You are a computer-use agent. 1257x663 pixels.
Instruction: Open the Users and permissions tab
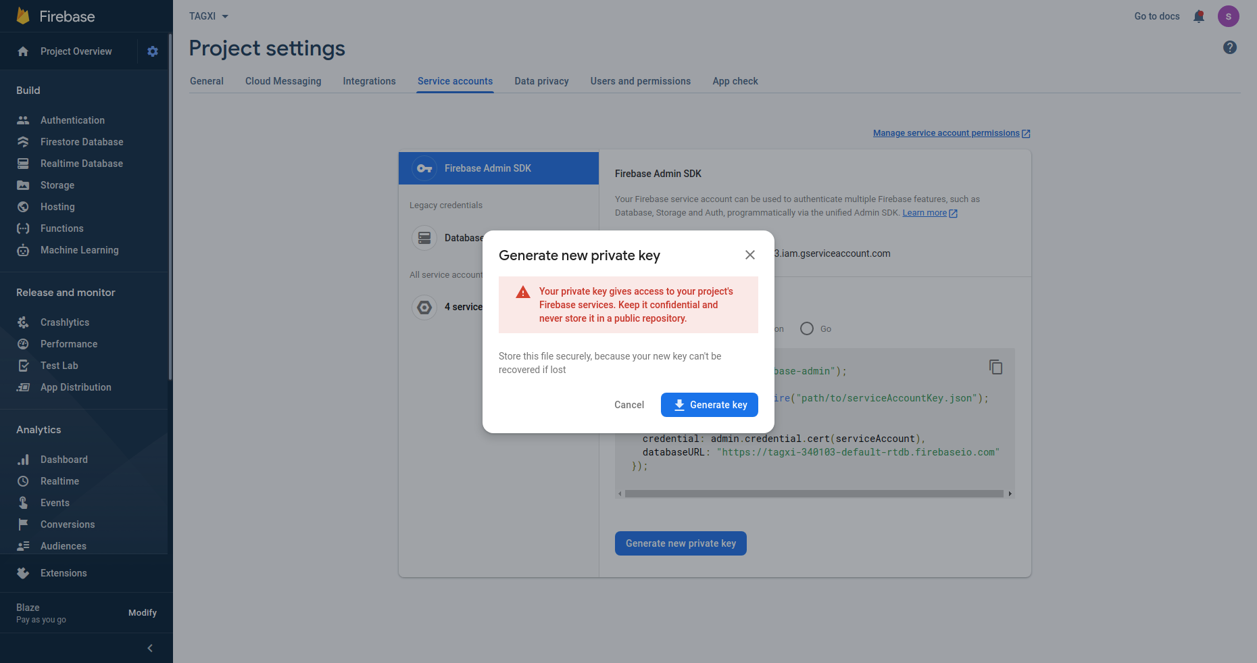point(640,81)
